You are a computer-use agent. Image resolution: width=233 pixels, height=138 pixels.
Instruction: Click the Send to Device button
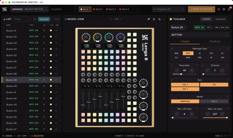201,9
